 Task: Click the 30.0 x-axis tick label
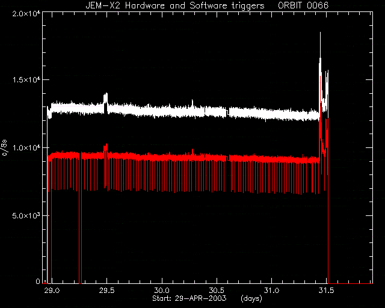point(162,291)
